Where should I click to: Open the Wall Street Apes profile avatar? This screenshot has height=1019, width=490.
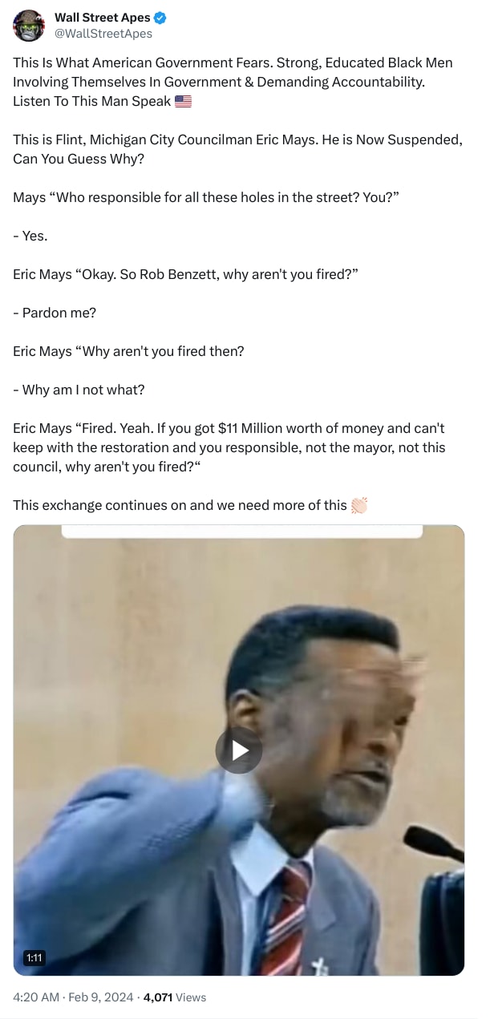click(x=29, y=26)
